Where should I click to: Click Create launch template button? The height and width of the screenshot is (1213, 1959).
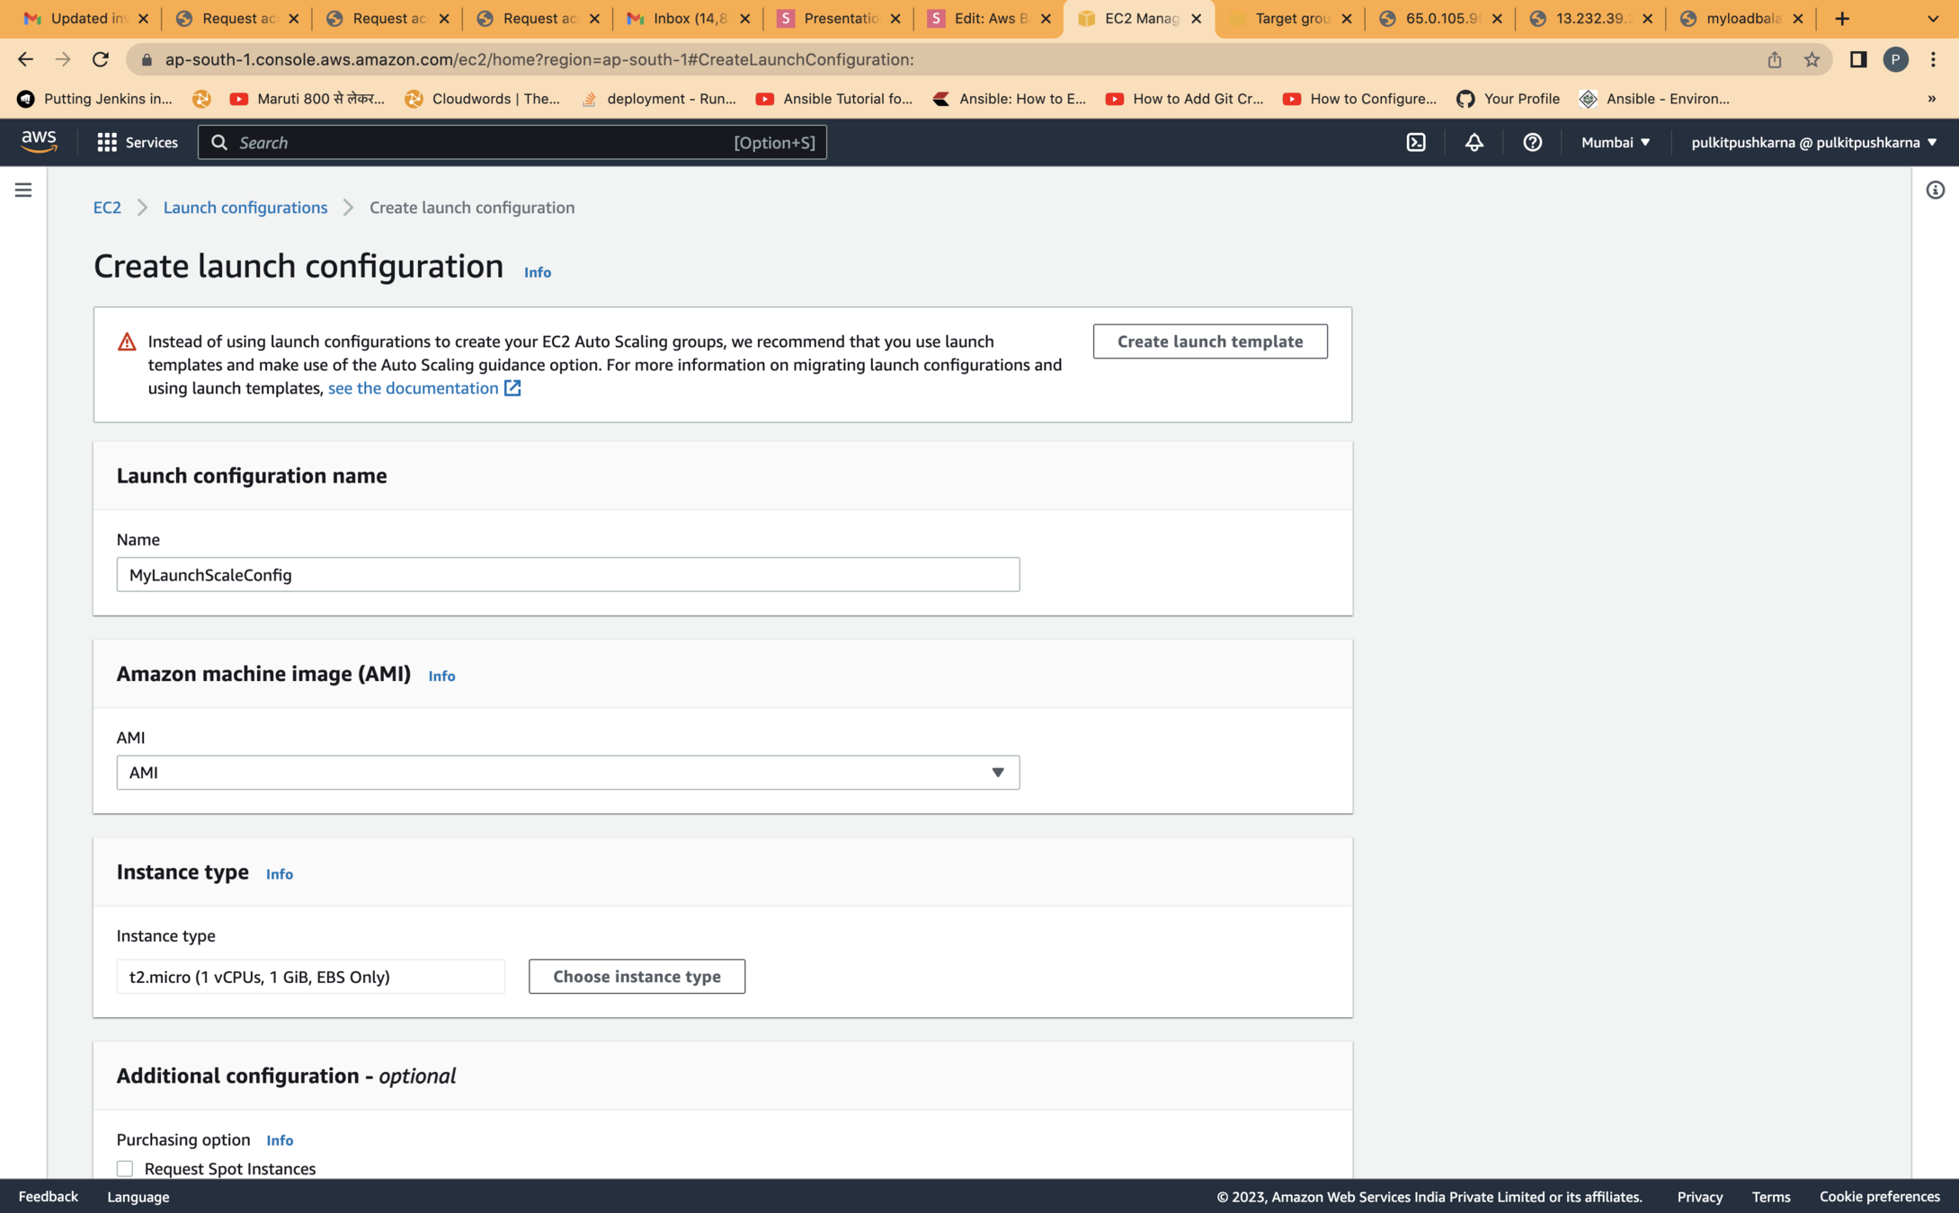click(x=1209, y=341)
